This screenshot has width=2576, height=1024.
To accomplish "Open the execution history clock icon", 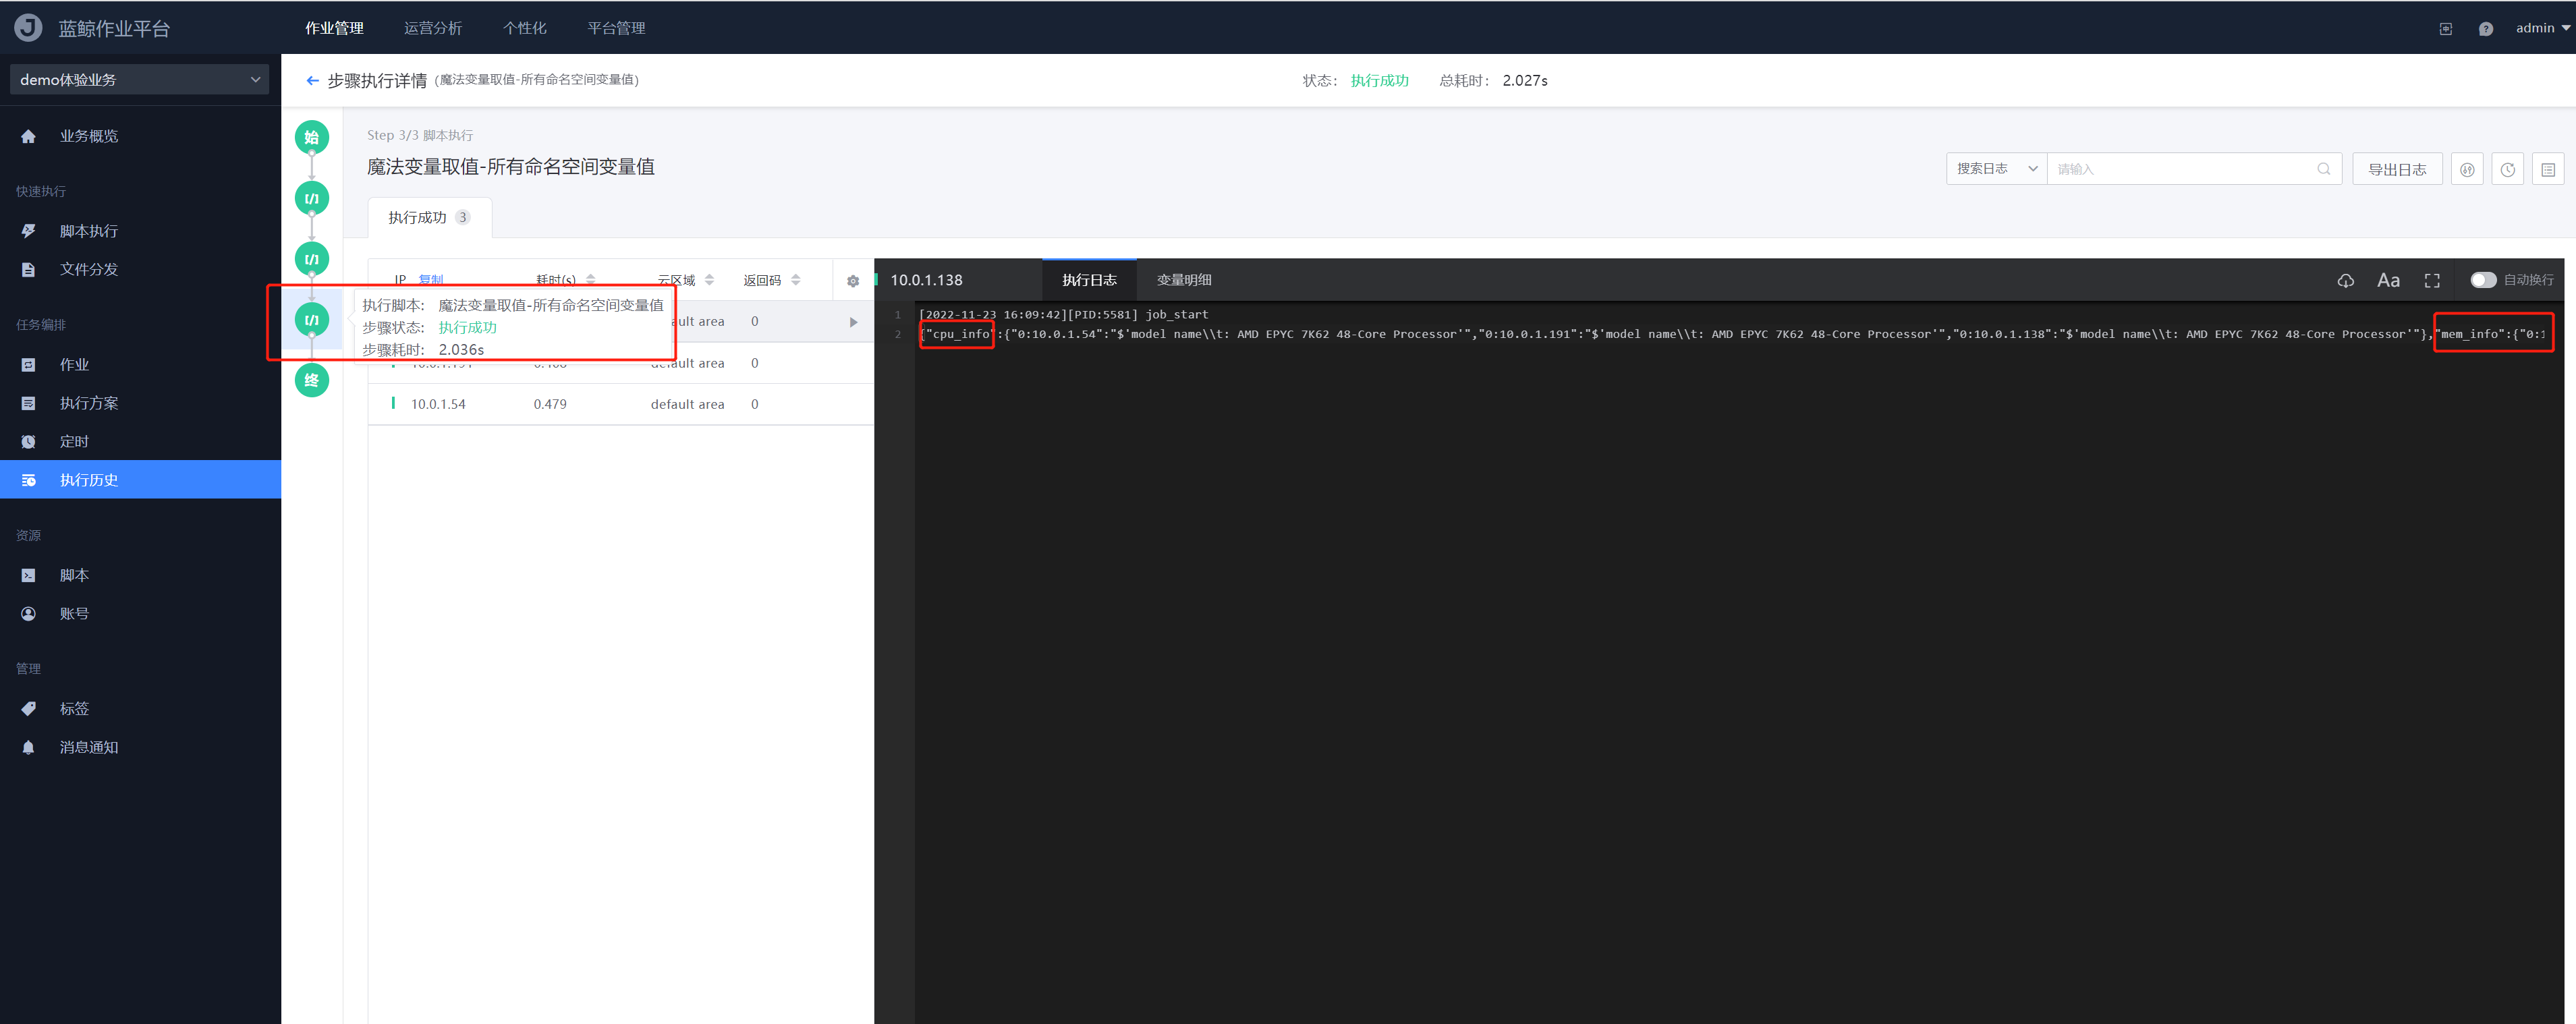I will click(x=2508, y=169).
